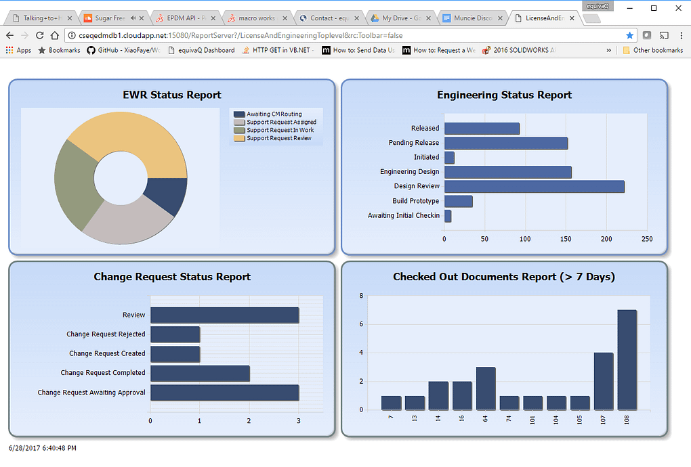The width and height of the screenshot is (691, 467).
Task: Bookmark this page with the star icon
Action: [x=630, y=35]
